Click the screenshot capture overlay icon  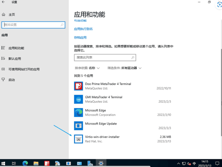click(x=219, y=5)
